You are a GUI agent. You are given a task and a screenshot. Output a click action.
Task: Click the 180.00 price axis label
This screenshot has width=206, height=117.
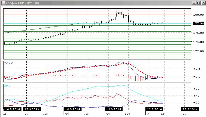coord(198,15)
